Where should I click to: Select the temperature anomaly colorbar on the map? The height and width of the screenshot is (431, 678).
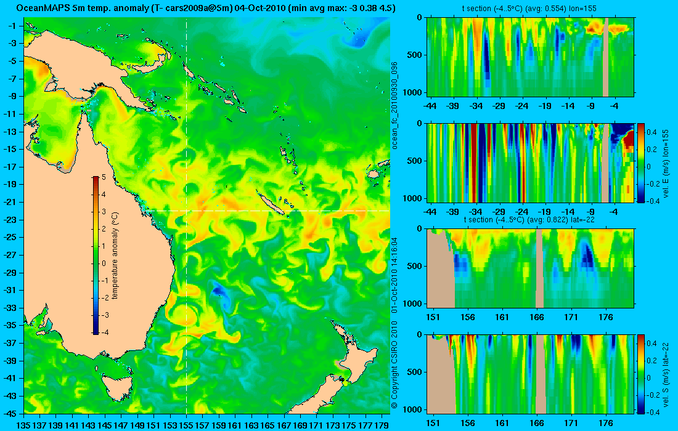click(95, 256)
